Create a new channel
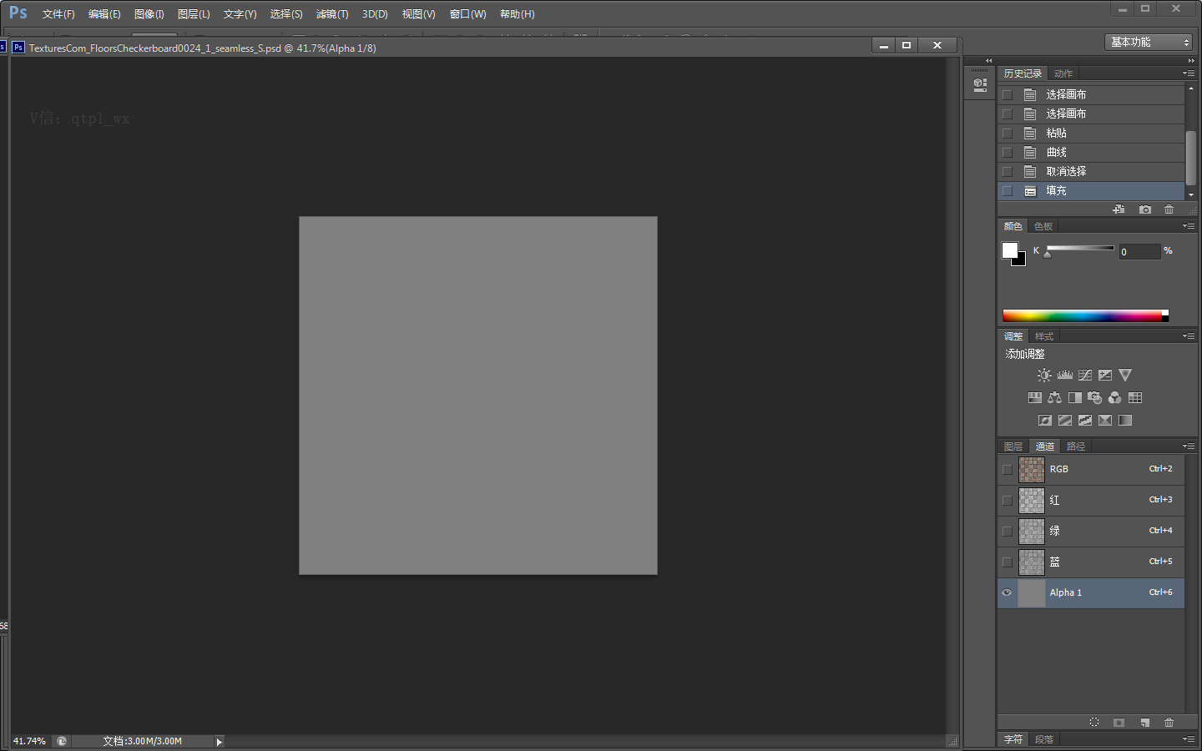This screenshot has width=1202, height=751. (x=1145, y=723)
